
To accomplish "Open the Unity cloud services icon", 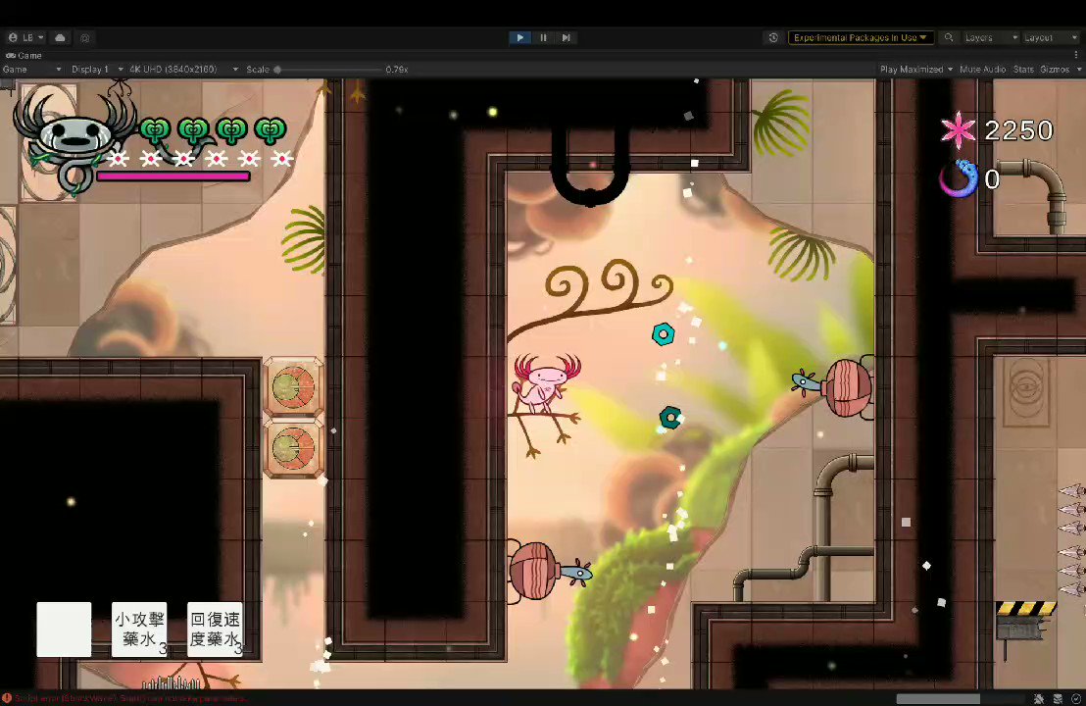I will [x=60, y=37].
